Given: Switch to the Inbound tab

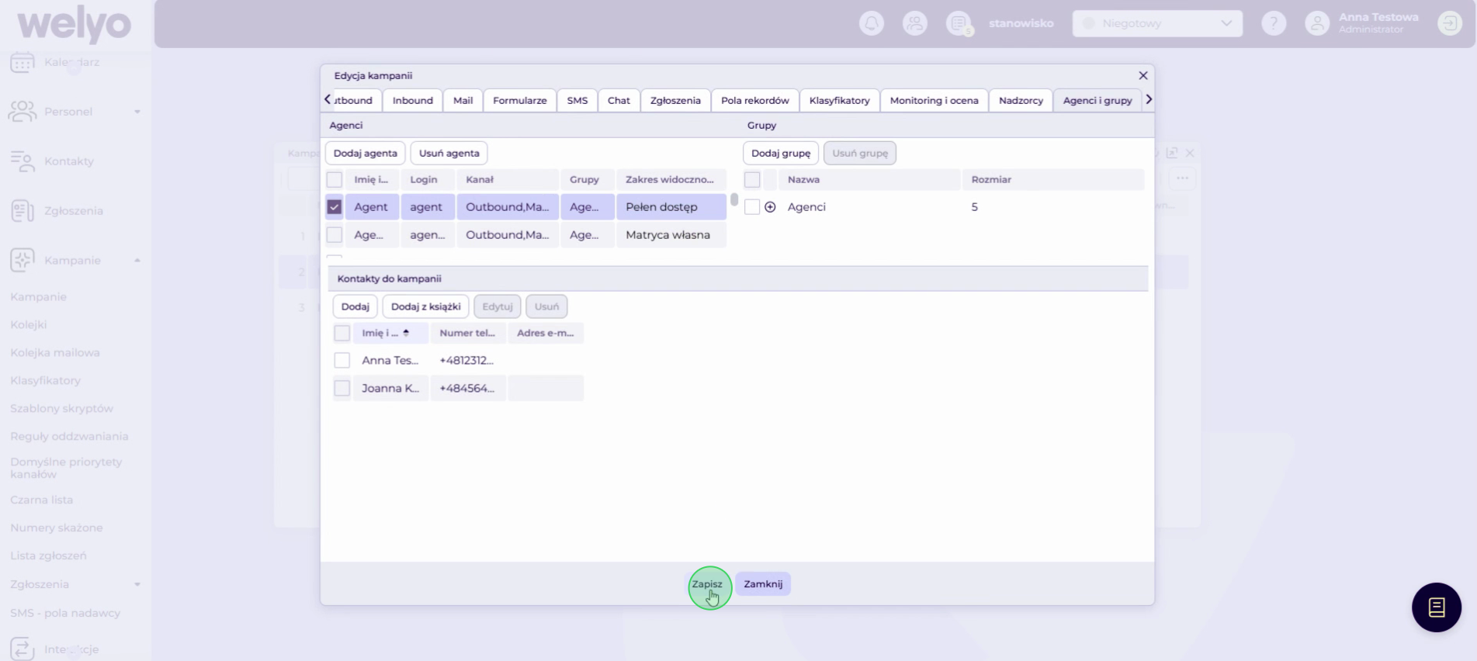Looking at the screenshot, I should (413, 101).
